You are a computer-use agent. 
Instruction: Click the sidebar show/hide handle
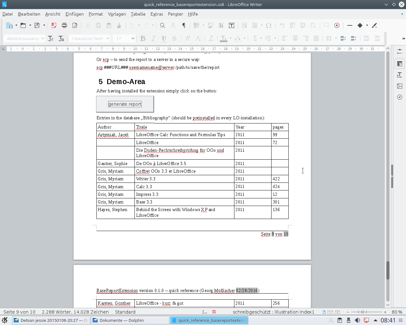click(392, 176)
